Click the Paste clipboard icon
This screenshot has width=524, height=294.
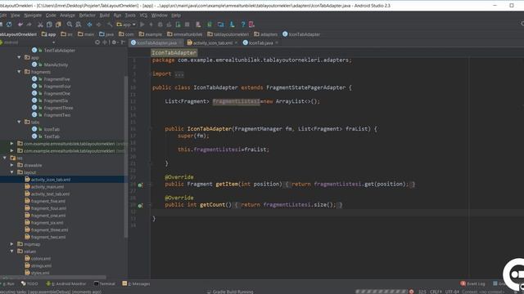(58, 24)
